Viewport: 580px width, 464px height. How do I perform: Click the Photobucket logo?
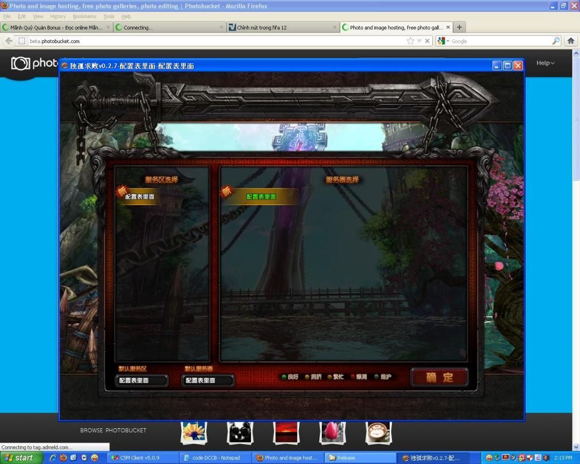coord(35,63)
